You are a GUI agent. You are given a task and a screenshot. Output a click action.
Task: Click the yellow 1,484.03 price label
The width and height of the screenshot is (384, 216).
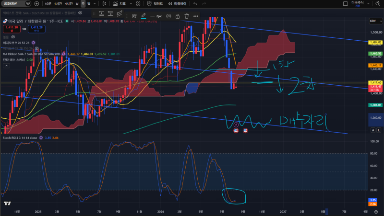click(x=375, y=42)
